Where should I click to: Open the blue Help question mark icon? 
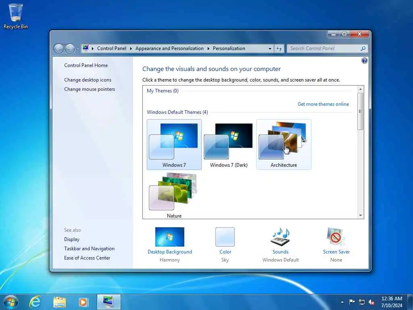(364, 61)
